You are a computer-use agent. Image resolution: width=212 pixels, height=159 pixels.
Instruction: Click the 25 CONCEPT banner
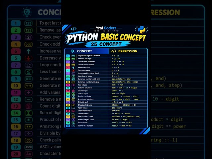[106, 44]
